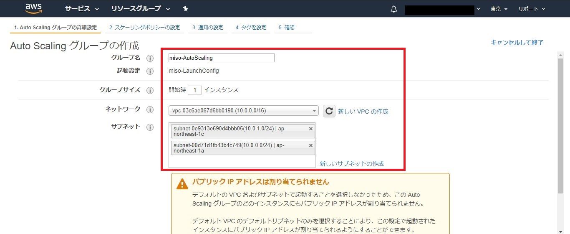Click the AWS logo home icon

pyautogui.click(x=33, y=8)
